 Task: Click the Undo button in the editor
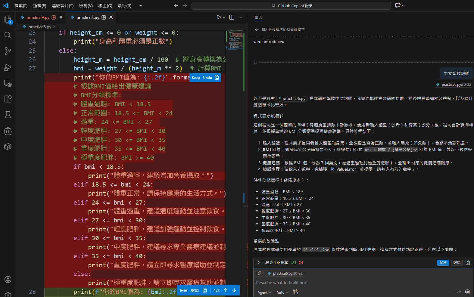click(x=207, y=78)
